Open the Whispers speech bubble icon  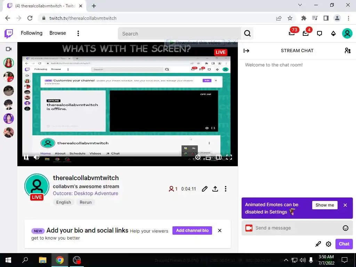coord(319,34)
